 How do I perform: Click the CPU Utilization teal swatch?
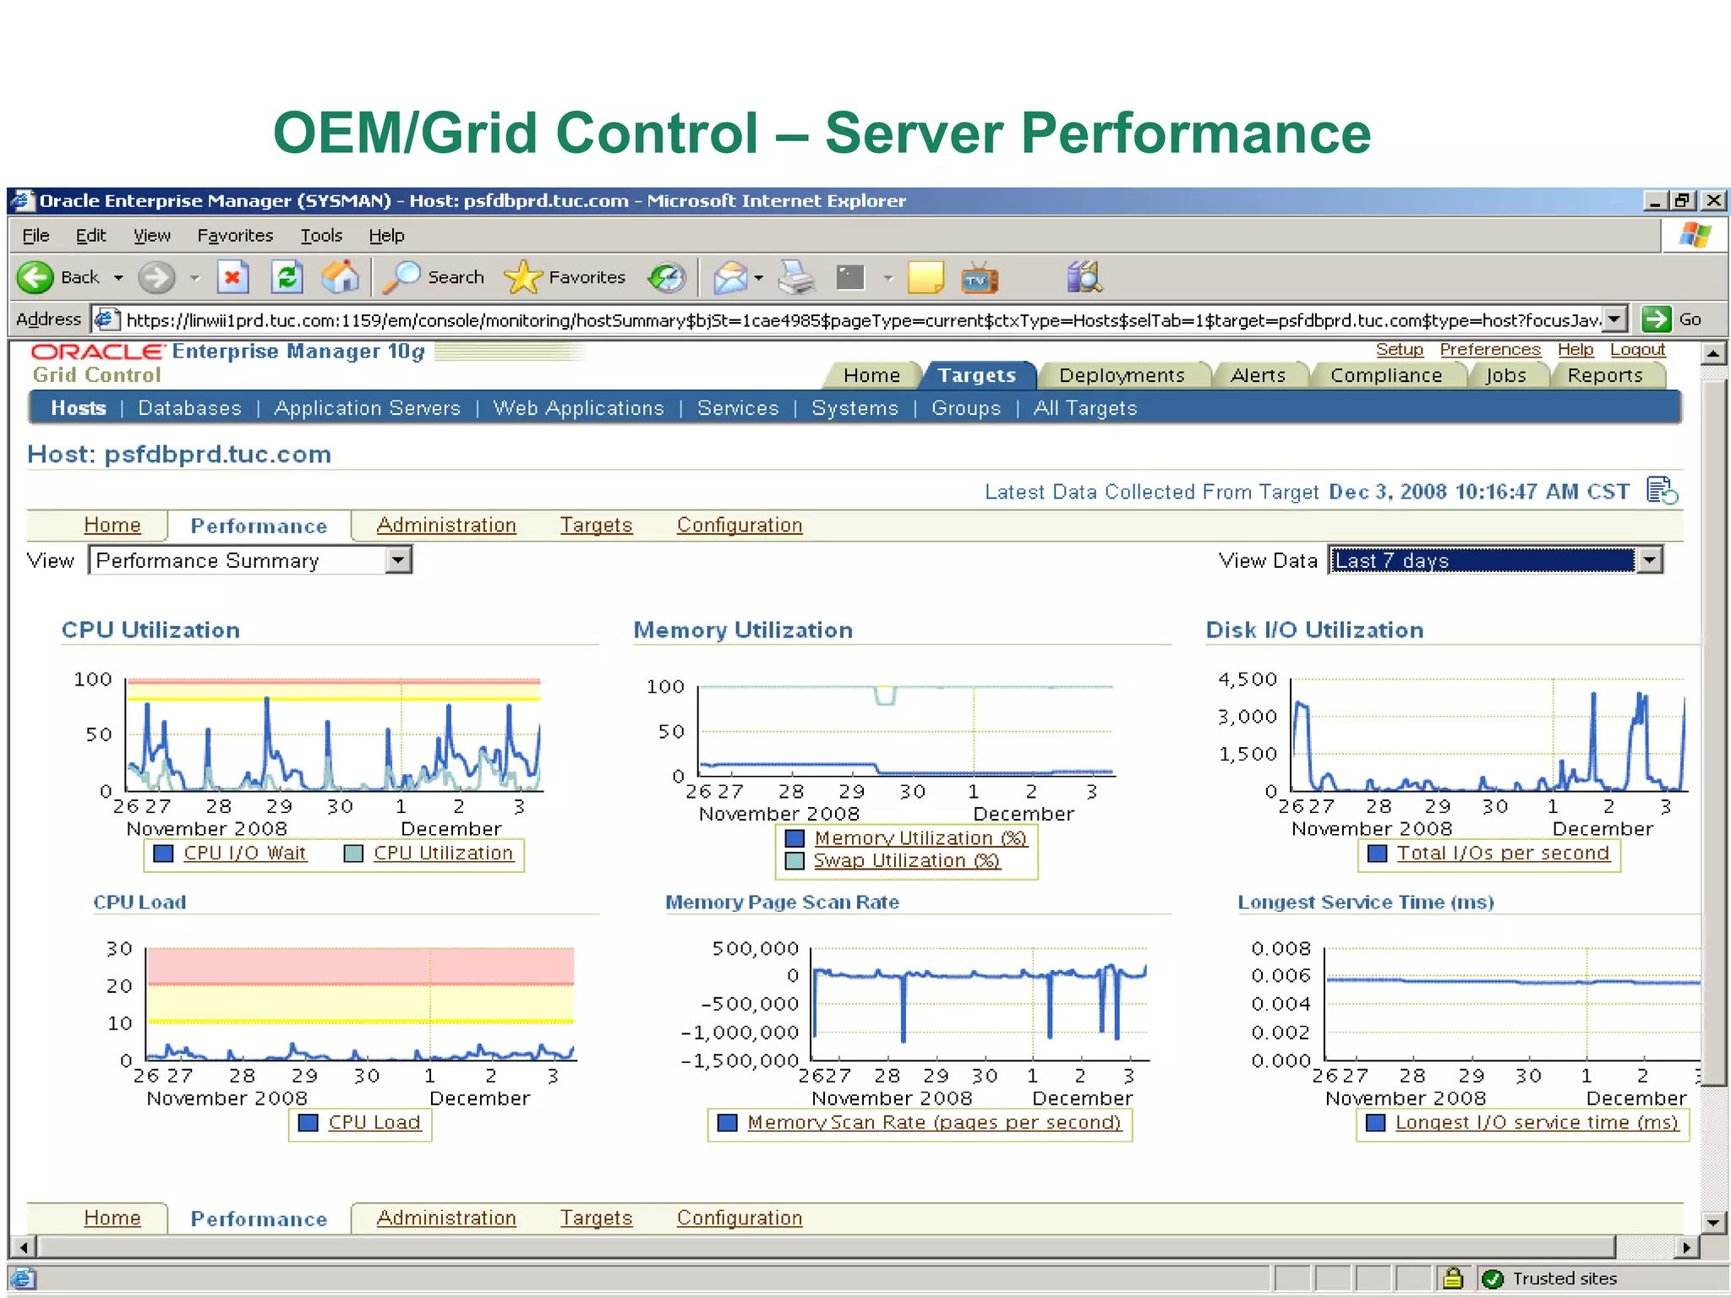[354, 854]
